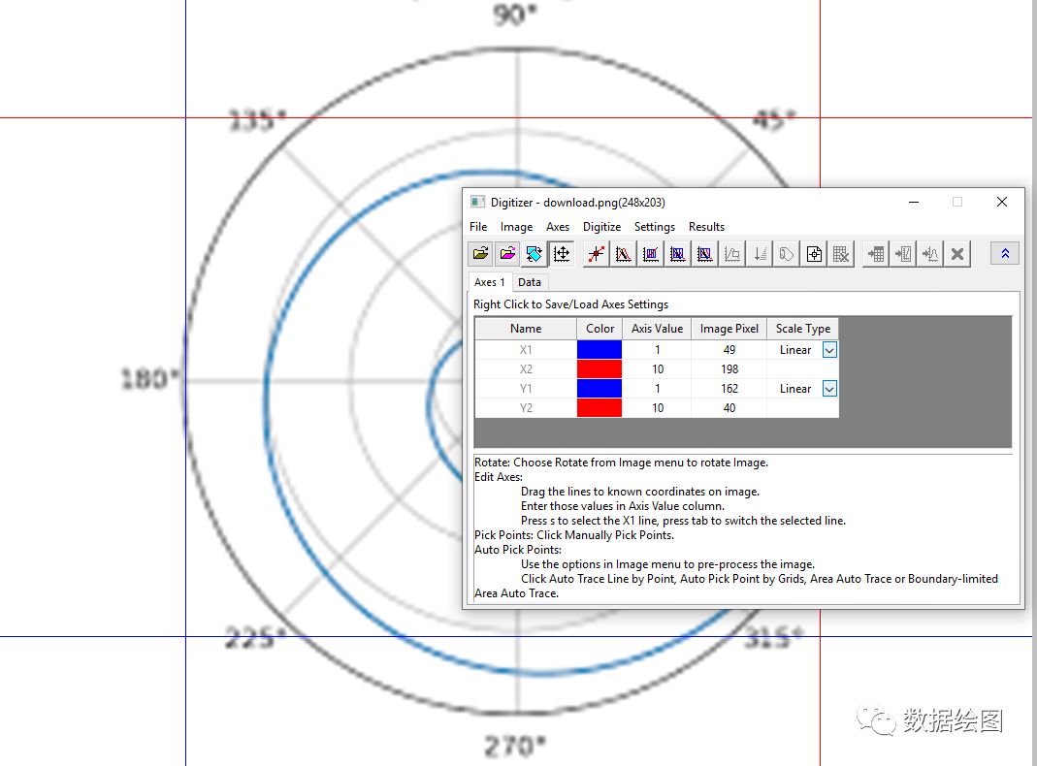Viewport: 1037px width, 766px height.
Task: Open the Image menu
Action: click(x=516, y=227)
